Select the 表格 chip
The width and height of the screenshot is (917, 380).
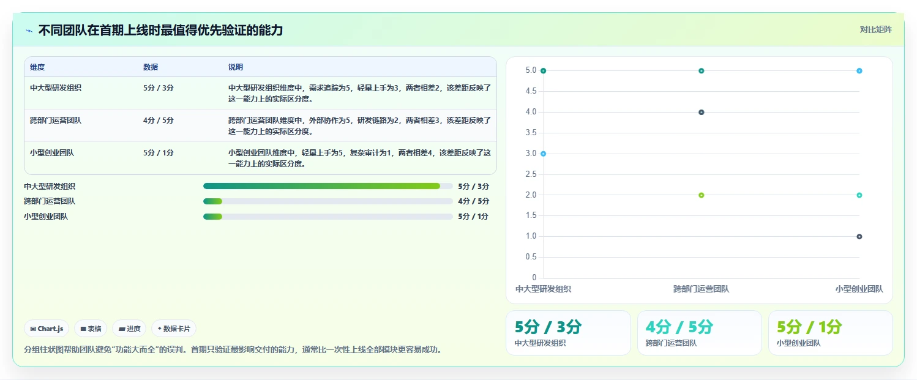click(x=91, y=329)
